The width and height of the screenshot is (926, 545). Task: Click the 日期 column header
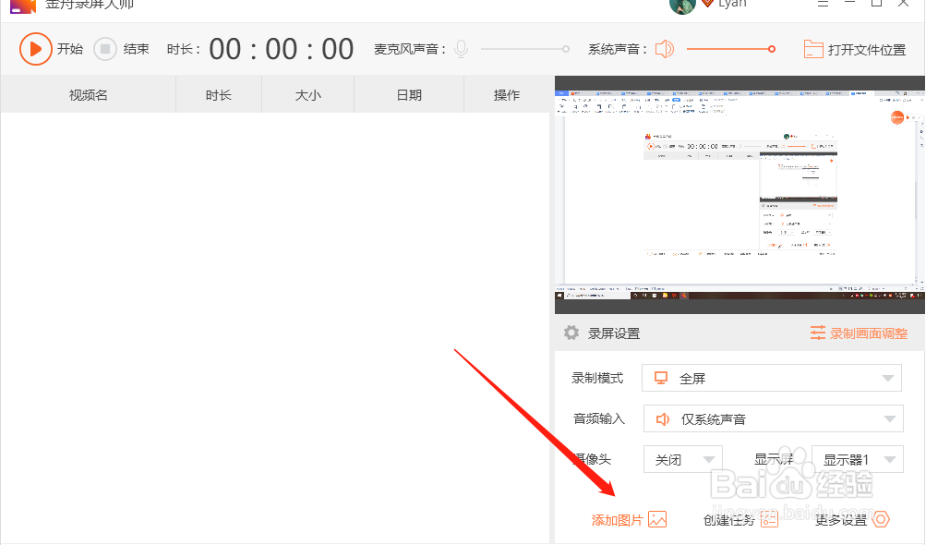pos(408,94)
